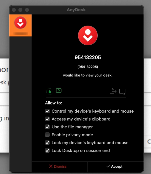Click the AnyDesk window title bar
This screenshot has width=151, height=174.
point(76,10)
